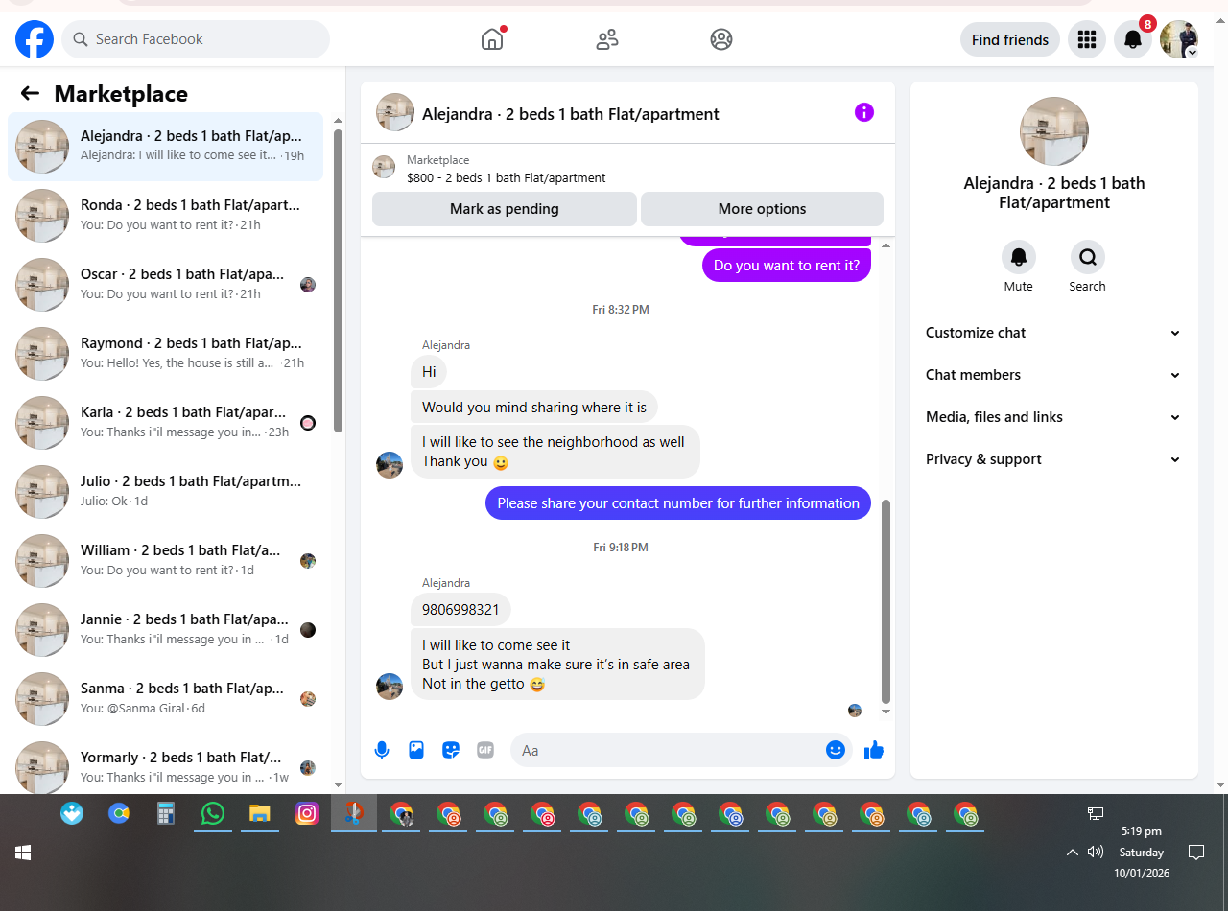Click sent message Do you want to rent it?
The image size is (1228, 911).
[x=787, y=266]
